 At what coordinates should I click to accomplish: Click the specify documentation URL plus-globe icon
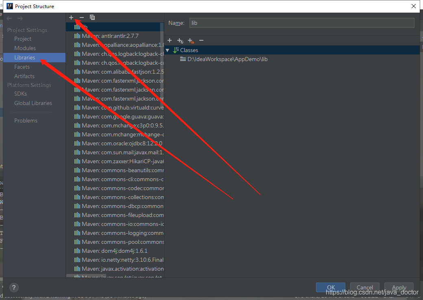(180, 41)
